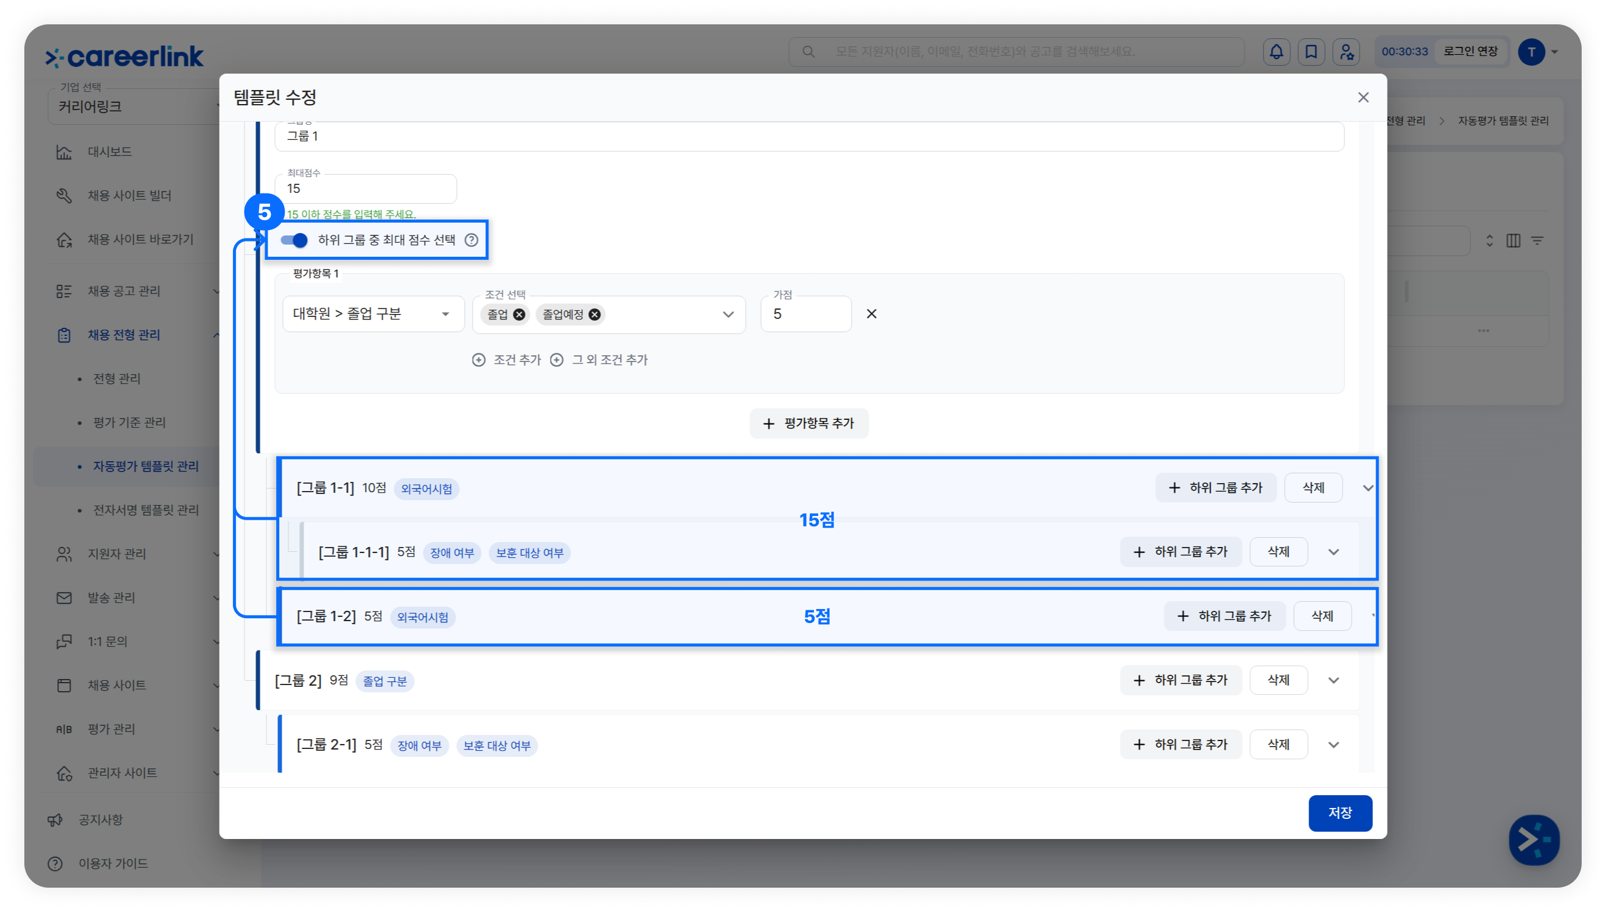Click the 졸업 구분 tag on 그룹 2
The width and height of the screenshot is (1606, 912).
(x=384, y=681)
